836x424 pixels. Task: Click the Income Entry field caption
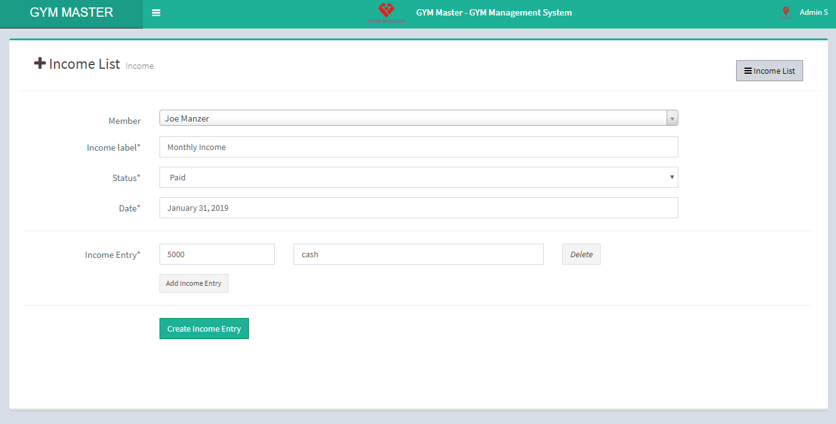click(112, 255)
